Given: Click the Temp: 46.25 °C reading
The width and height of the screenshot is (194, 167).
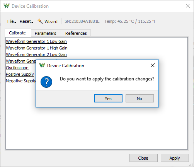Looking at the screenshot, I should 130,21.
